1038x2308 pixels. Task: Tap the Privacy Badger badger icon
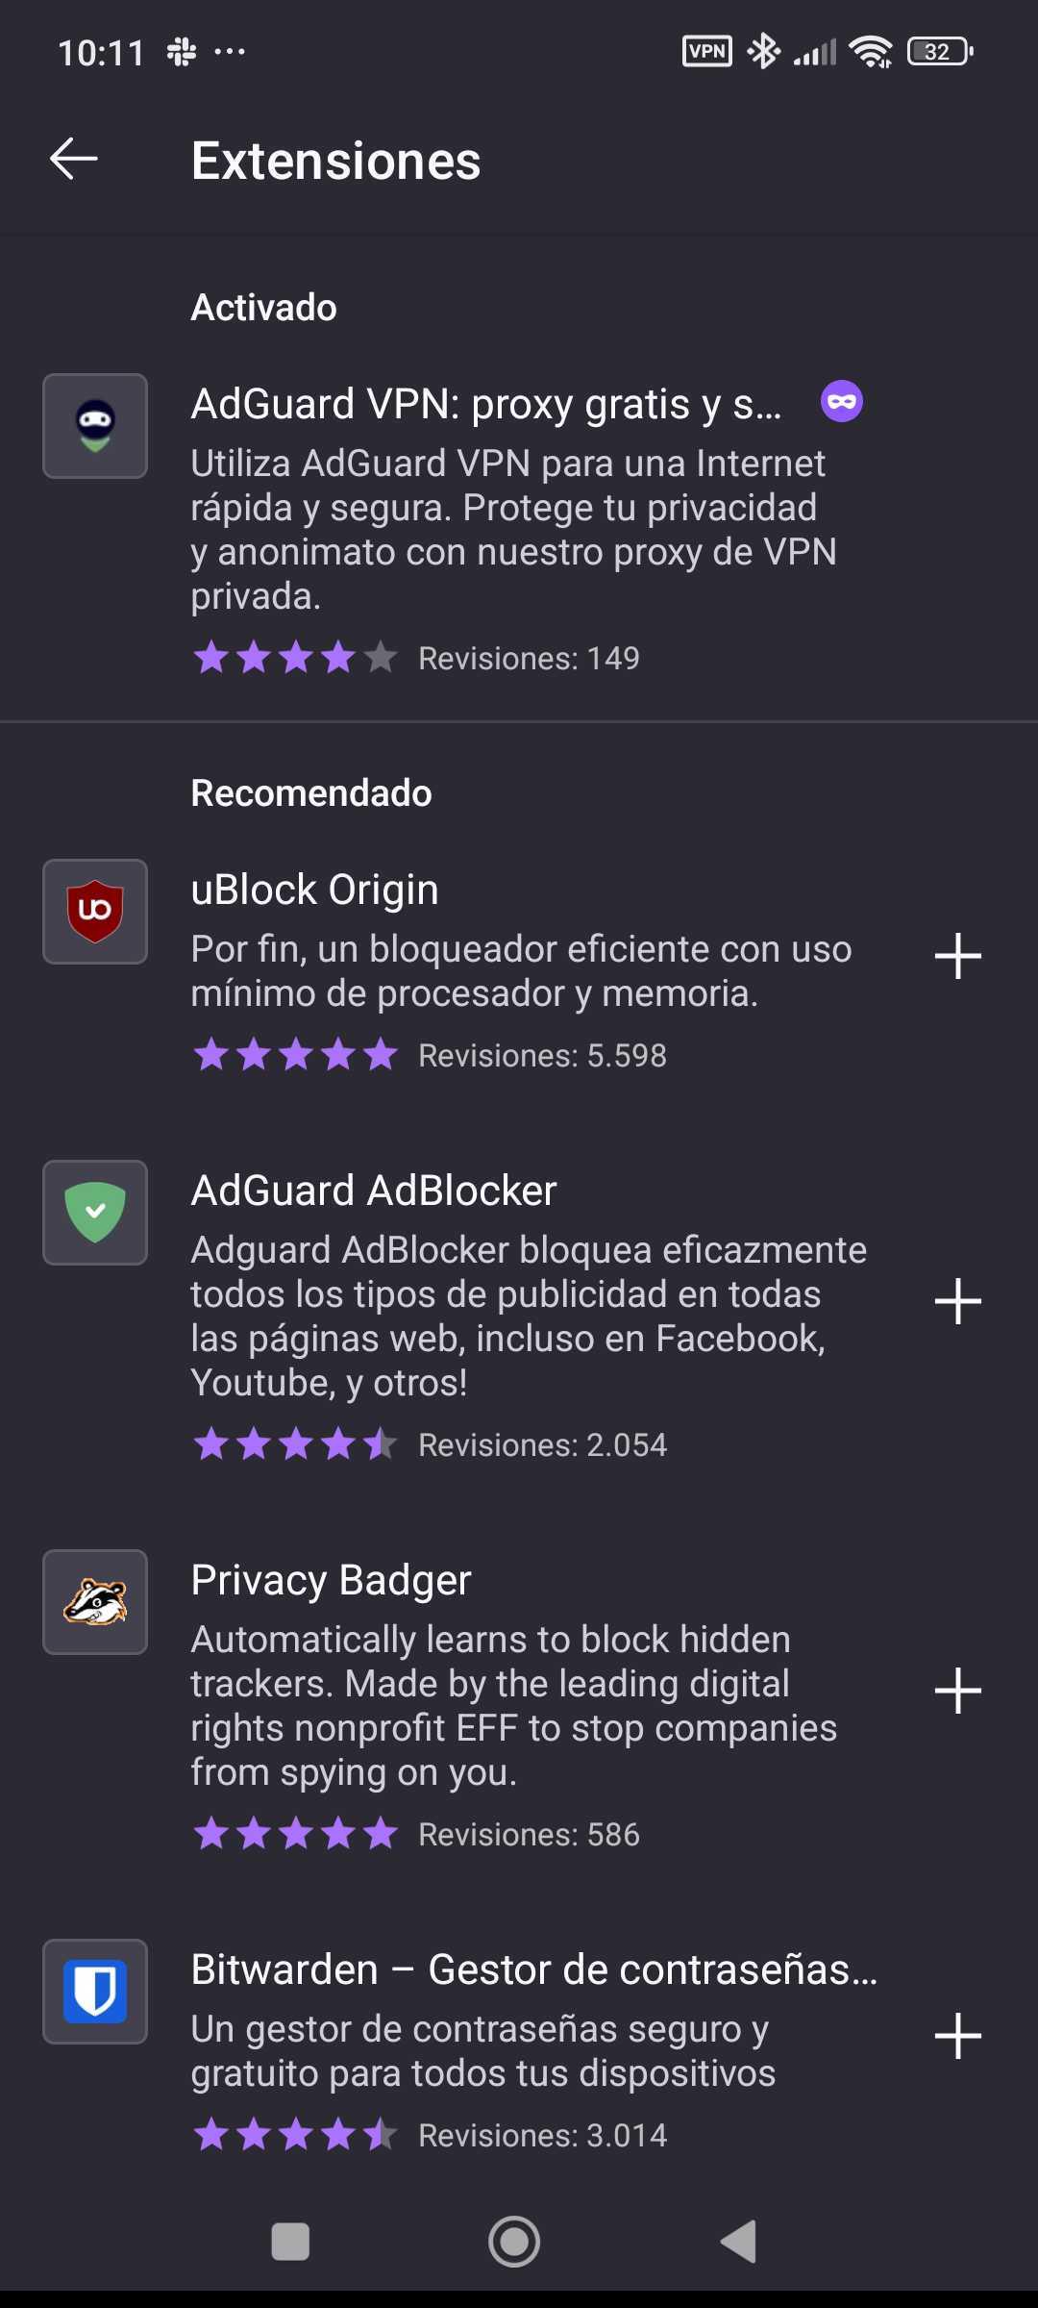pyautogui.click(x=95, y=1602)
